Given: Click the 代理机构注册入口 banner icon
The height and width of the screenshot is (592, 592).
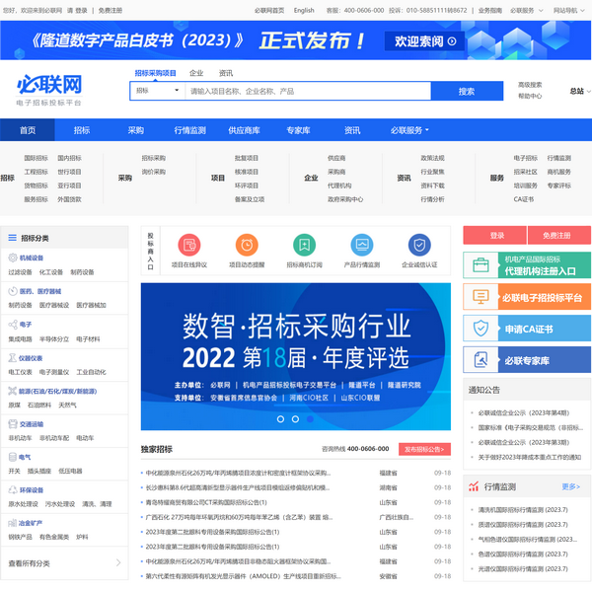Looking at the screenshot, I should [x=481, y=265].
